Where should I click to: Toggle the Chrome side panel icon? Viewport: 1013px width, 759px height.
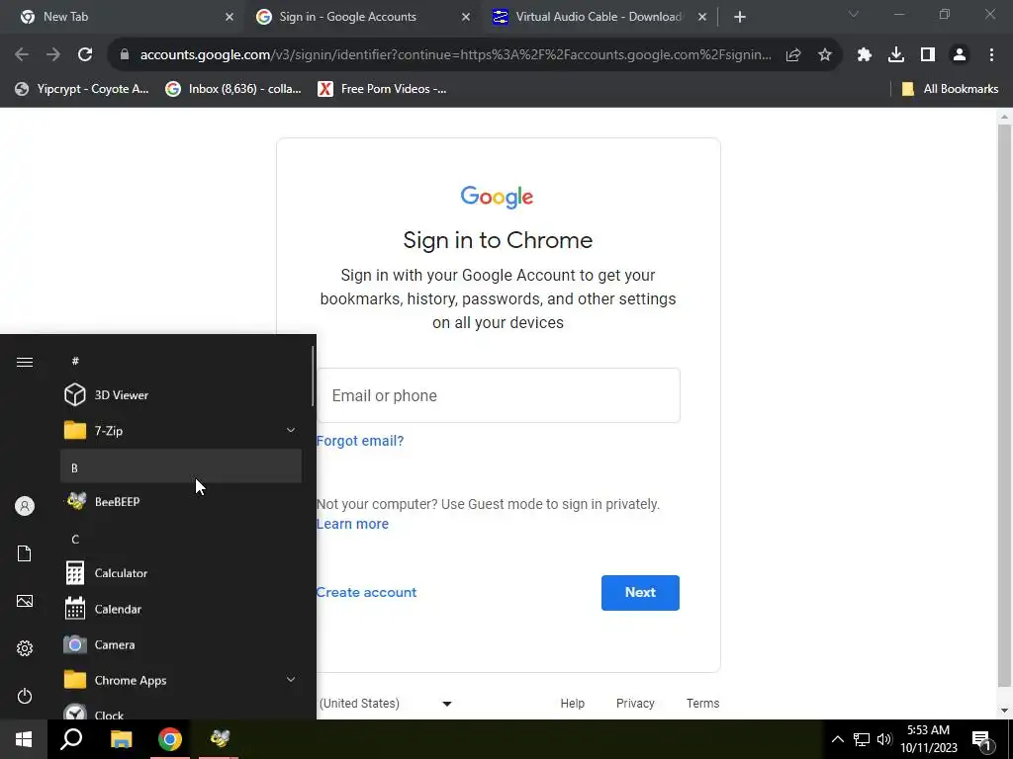(927, 55)
